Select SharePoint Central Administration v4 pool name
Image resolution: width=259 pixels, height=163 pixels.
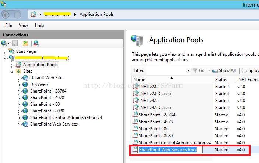pos(175,142)
